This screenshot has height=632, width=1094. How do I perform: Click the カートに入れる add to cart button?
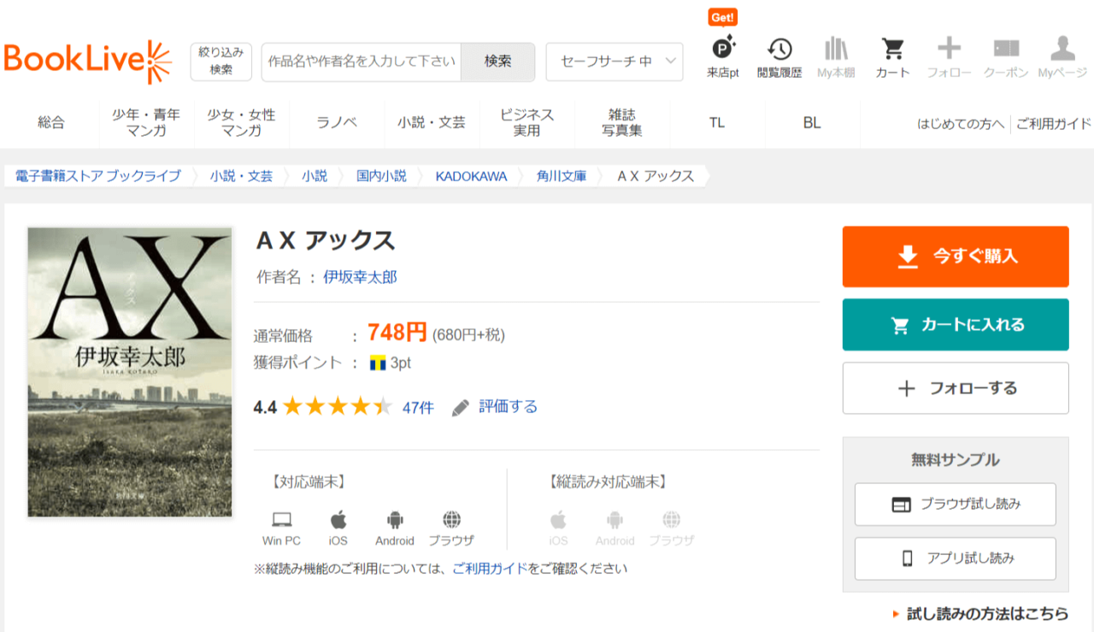click(956, 325)
